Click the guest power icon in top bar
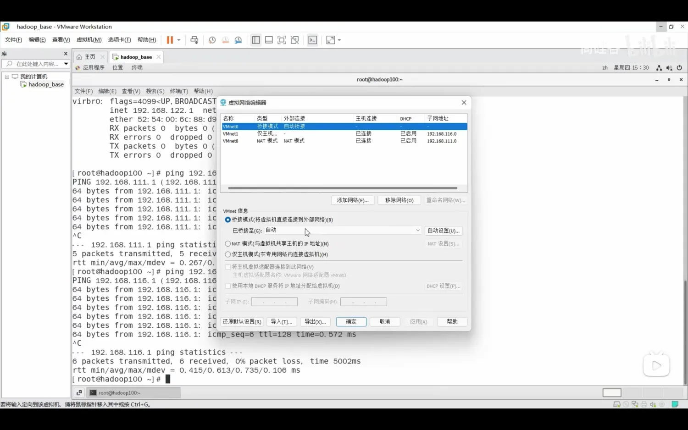The image size is (688, 430). tap(679, 68)
